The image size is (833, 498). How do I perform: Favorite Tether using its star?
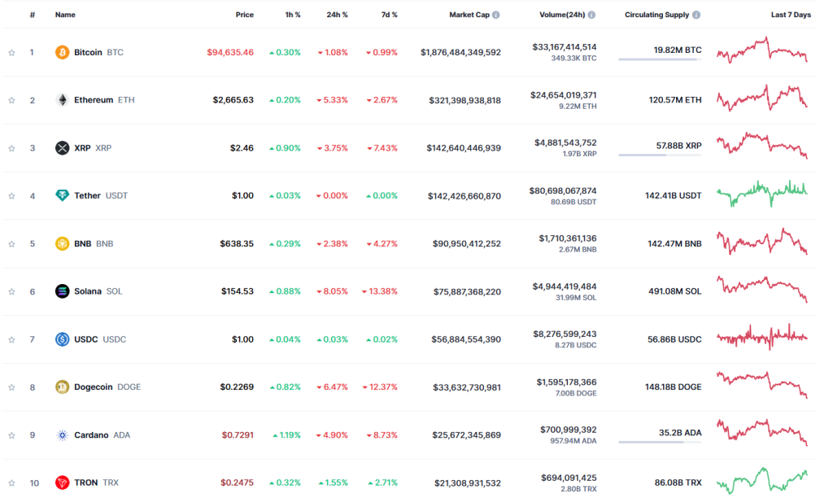[x=11, y=196]
